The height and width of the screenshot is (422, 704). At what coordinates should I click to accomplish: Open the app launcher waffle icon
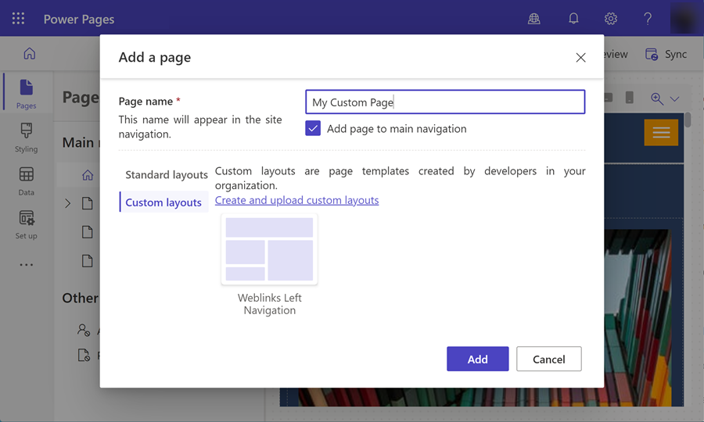[18, 19]
